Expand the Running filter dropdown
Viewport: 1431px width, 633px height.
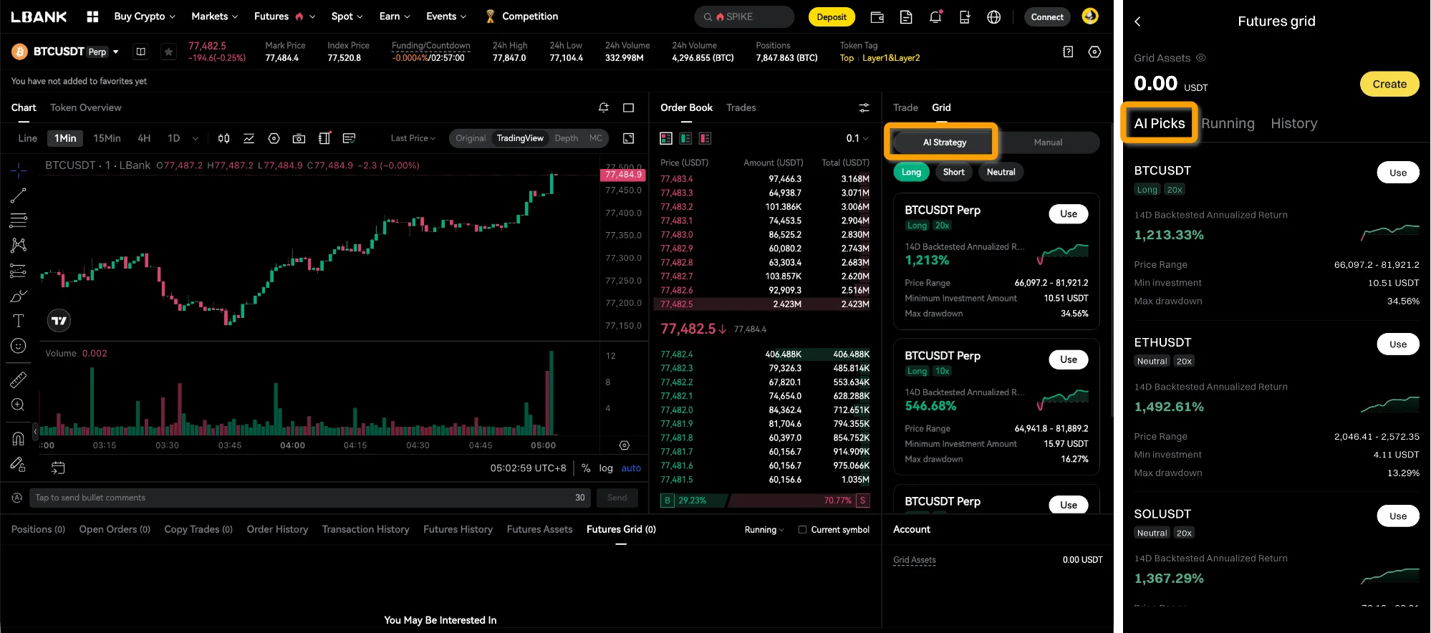[763, 530]
